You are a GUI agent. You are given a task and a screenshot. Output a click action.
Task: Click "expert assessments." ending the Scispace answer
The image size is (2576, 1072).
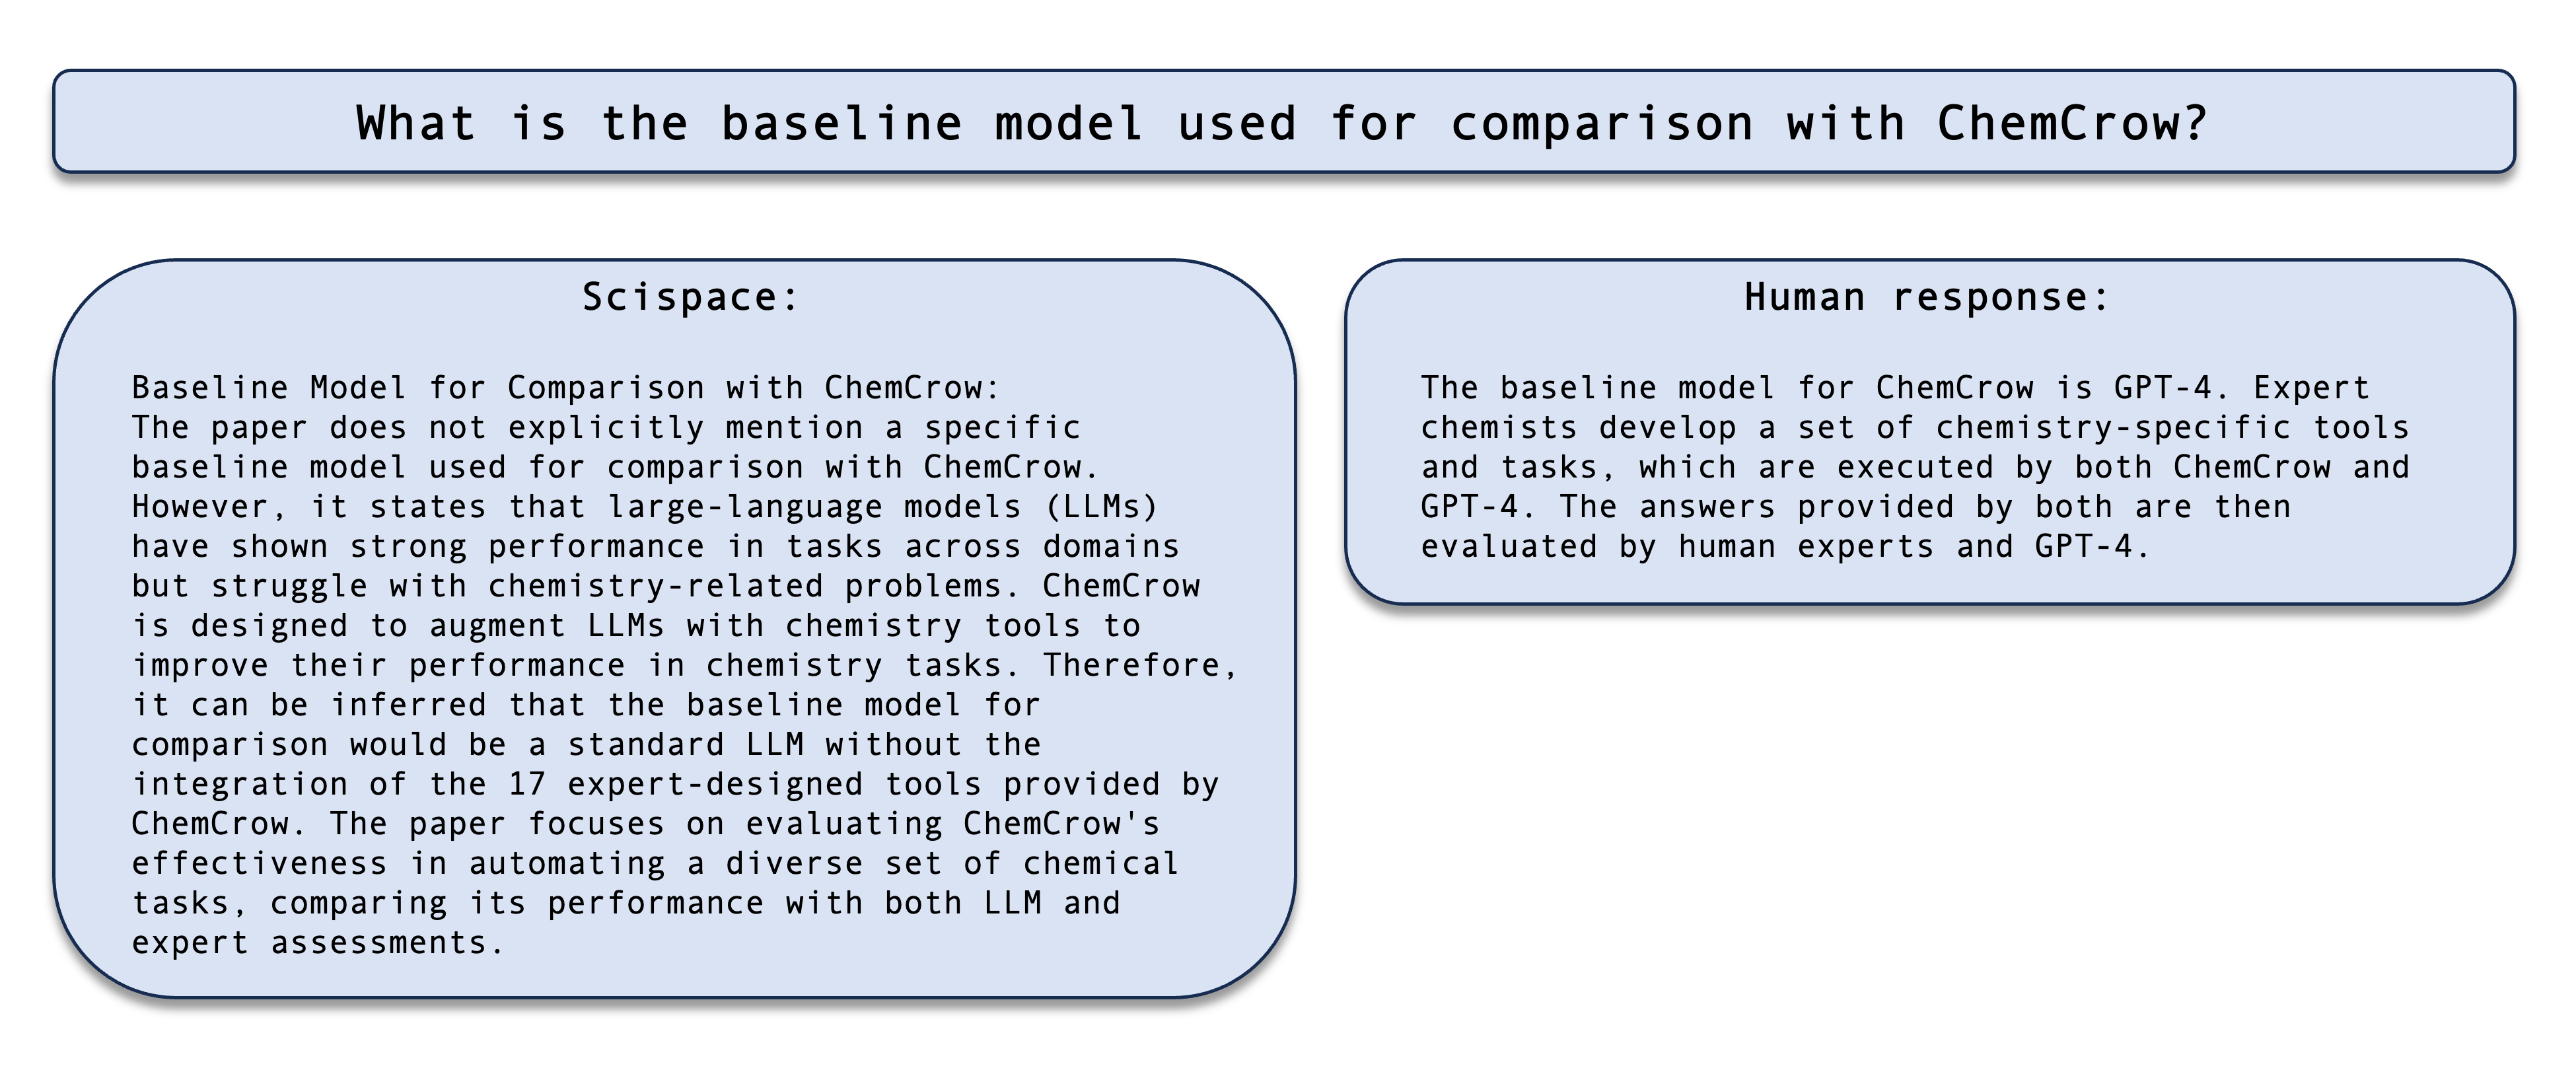click(x=318, y=943)
